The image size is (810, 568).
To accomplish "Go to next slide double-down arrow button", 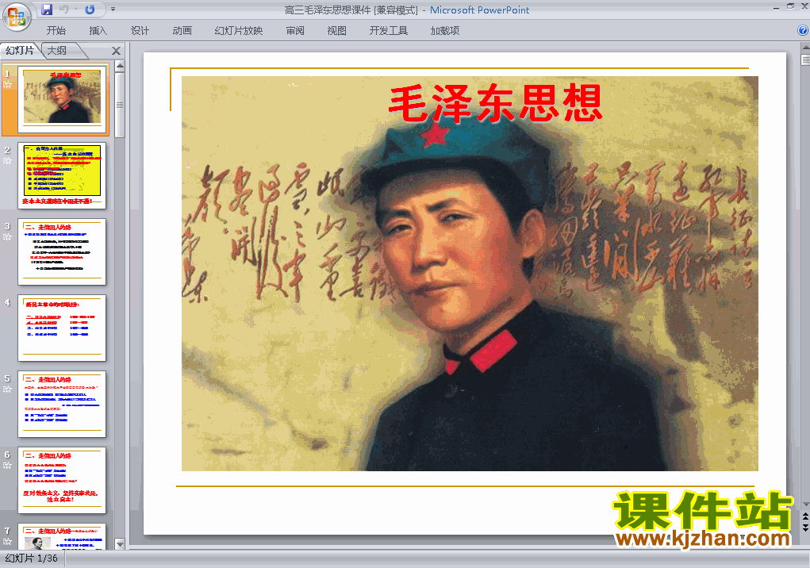I will point(805,528).
